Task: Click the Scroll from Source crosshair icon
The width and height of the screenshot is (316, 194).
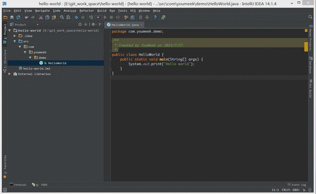Action: coord(80,25)
